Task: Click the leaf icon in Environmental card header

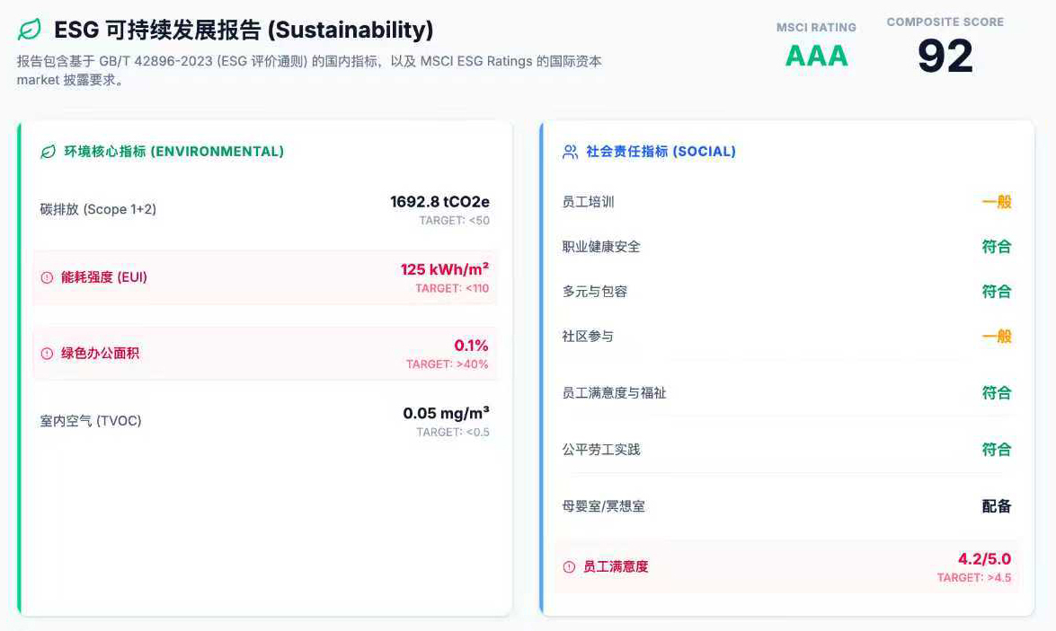Action: pyautogui.click(x=48, y=152)
